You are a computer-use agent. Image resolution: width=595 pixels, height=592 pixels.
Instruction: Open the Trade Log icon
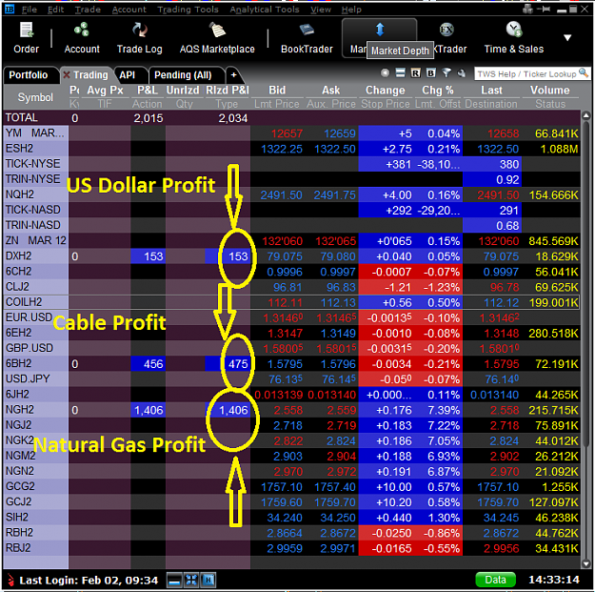tap(139, 38)
